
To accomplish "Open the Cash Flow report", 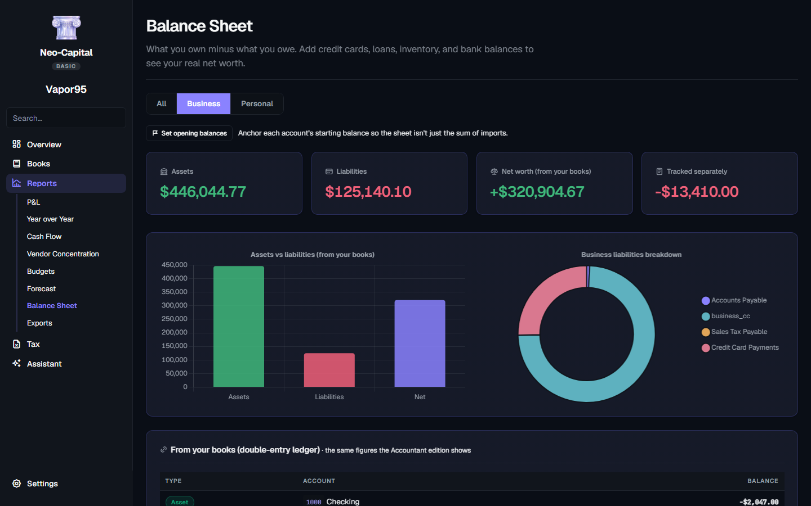I will pos(44,237).
